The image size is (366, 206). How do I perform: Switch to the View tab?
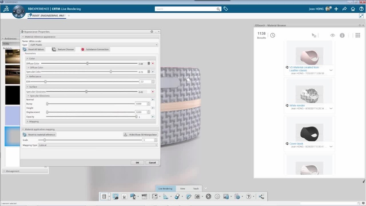point(183,188)
